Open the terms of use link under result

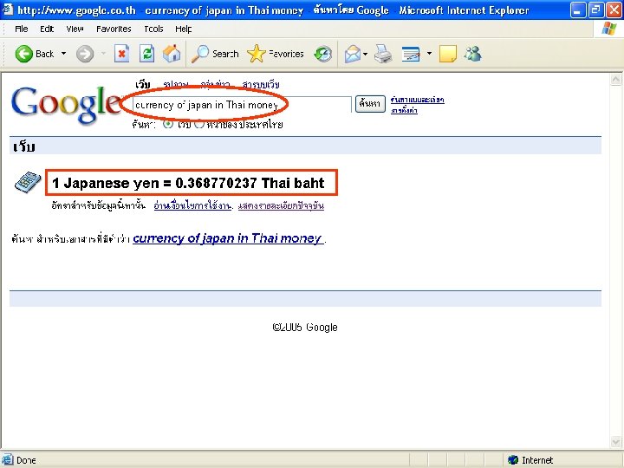(x=192, y=205)
